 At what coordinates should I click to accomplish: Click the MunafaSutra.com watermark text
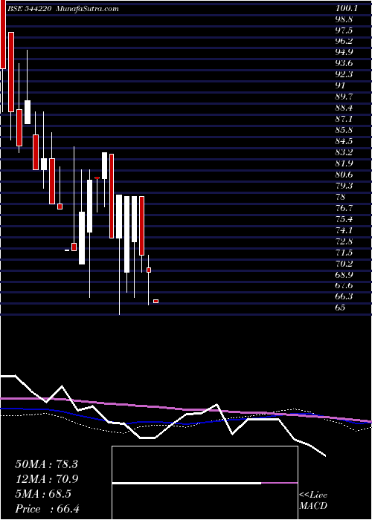pos(87,9)
